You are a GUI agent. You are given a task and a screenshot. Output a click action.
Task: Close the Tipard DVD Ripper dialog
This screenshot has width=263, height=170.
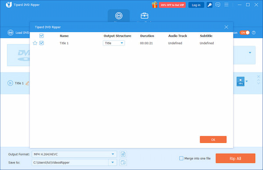coord(226,27)
